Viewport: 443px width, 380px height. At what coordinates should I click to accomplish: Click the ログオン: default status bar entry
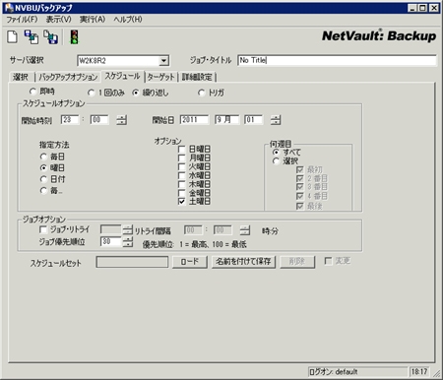[357, 372]
